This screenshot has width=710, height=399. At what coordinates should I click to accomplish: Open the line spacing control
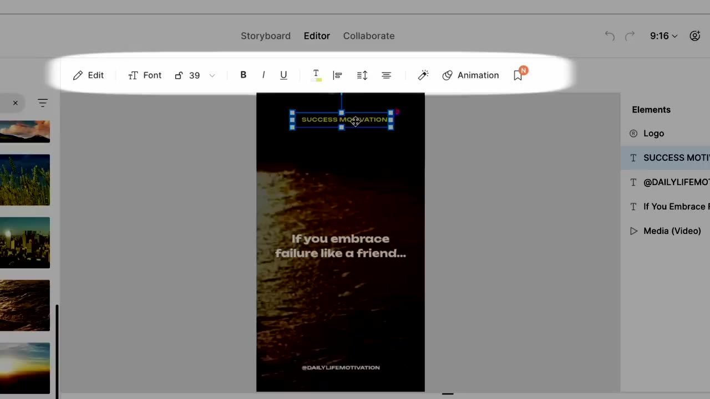[362, 75]
